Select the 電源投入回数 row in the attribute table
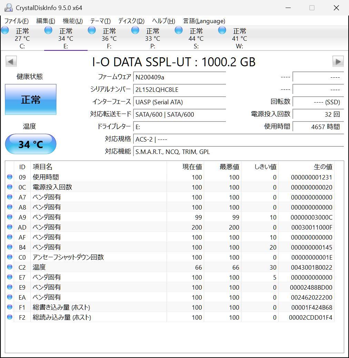Image resolution: width=349 pixels, height=358 pixels. (x=169, y=187)
